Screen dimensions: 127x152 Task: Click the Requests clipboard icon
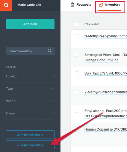(73, 5)
